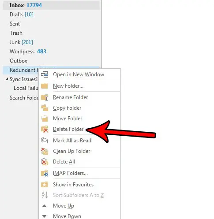The height and width of the screenshot is (219, 214).
Task: Click the Delete All icon
Action: pyautogui.click(x=45, y=162)
